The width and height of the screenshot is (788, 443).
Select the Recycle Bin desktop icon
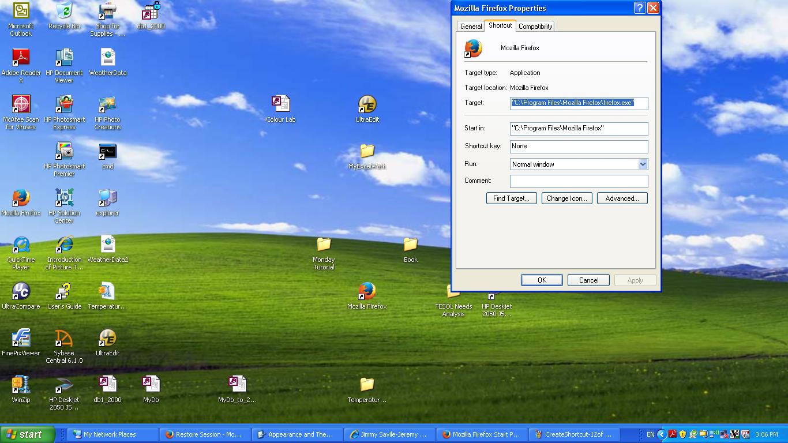coord(64,12)
